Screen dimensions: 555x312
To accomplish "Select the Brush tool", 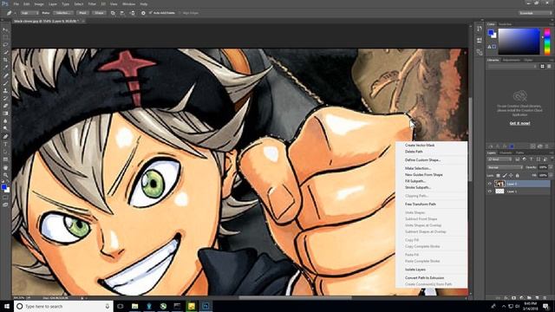I will (5, 83).
